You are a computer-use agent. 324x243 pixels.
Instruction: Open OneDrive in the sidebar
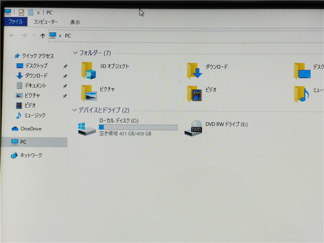pyautogui.click(x=27, y=129)
